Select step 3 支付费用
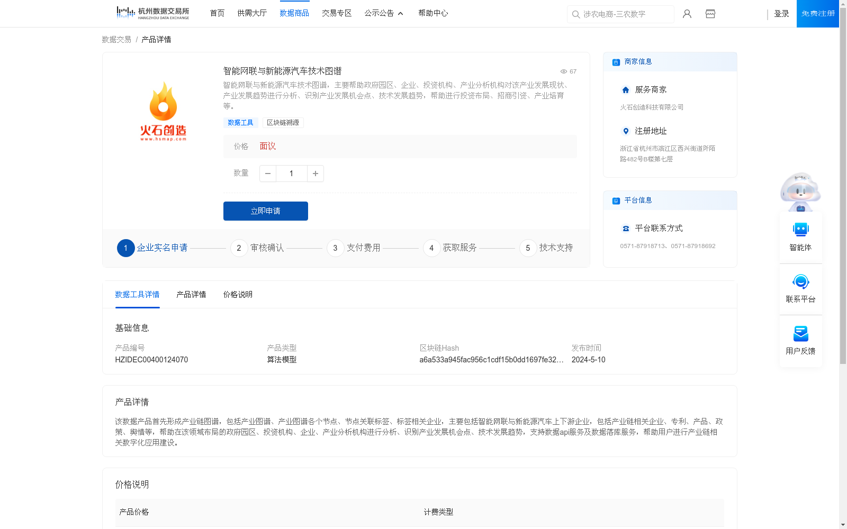Image resolution: width=847 pixels, height=529 pixels. (x=354, y=248)
